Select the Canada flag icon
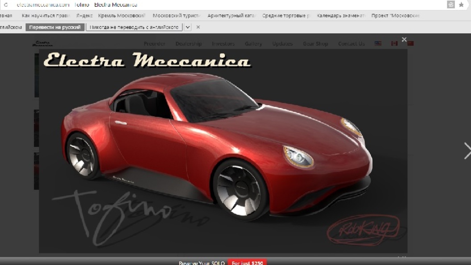Screen dimensions: 471x265 click(x=394, y=43)
